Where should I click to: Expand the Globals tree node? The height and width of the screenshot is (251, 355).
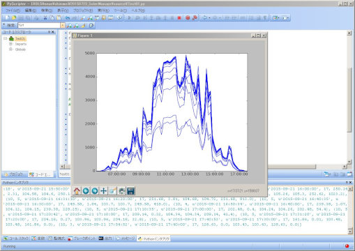coord(10,50)
